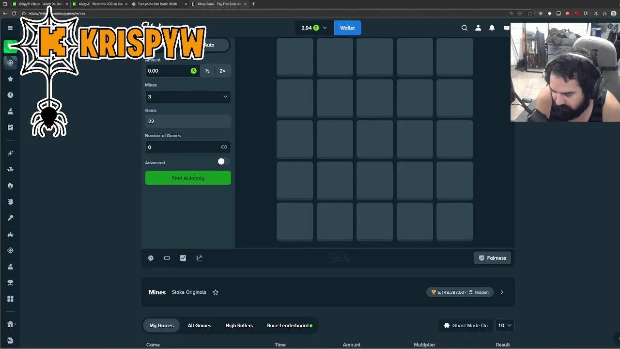Toggle the Advanced switch

tap(223, 162)
